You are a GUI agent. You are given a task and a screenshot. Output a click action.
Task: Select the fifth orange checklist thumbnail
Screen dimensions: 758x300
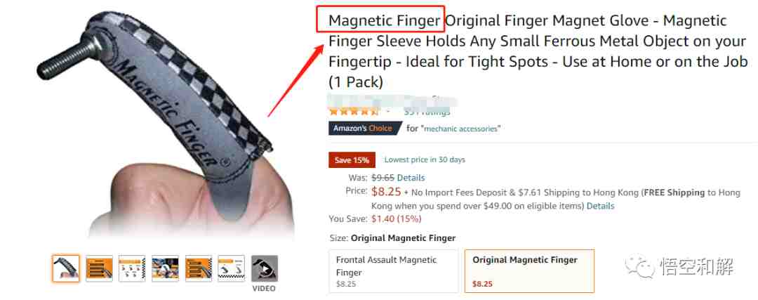(199, 268)
